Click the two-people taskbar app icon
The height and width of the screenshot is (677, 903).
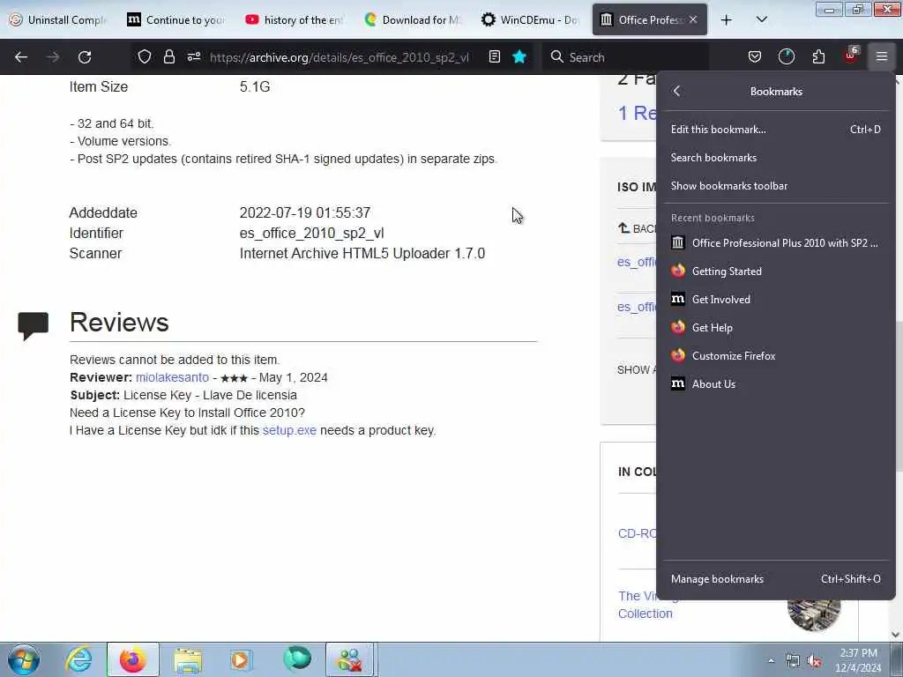coord(350,659)
